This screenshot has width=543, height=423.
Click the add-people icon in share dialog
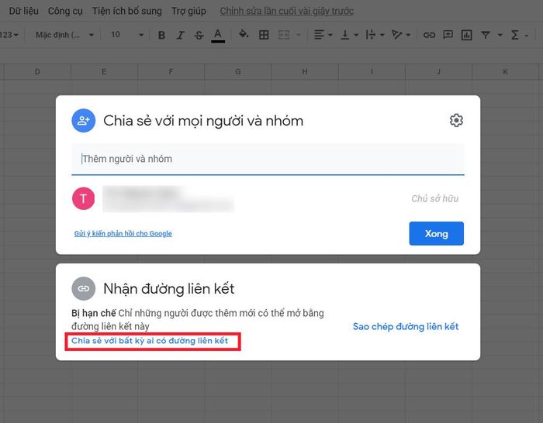[84, 120]
